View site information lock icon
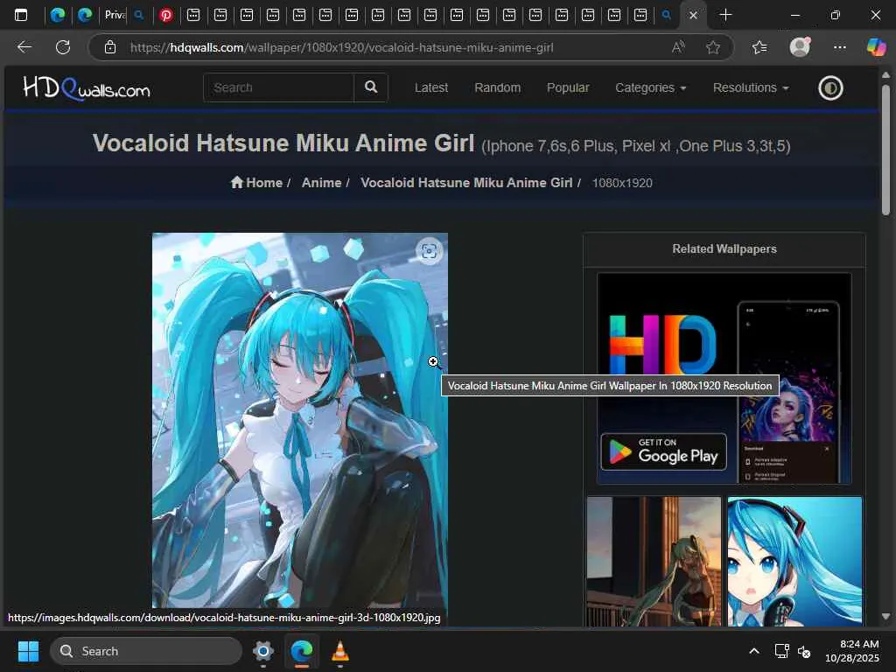This screenshot has width=896, height=672. [110, 47]
